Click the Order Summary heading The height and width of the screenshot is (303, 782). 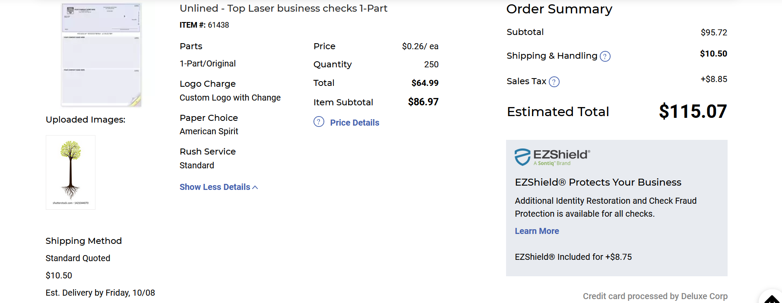(559, 9)
